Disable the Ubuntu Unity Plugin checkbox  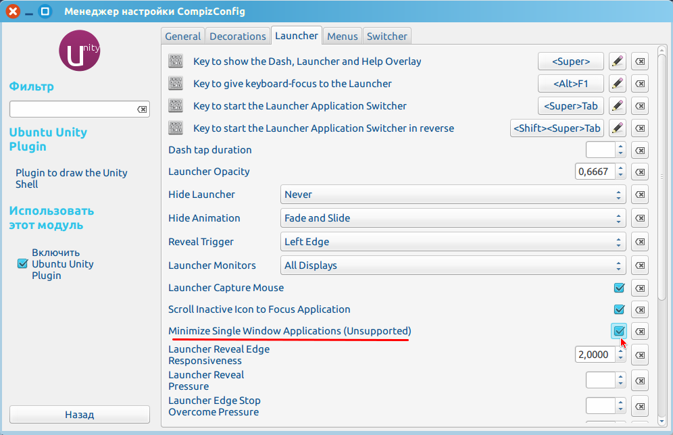[23, 263]
